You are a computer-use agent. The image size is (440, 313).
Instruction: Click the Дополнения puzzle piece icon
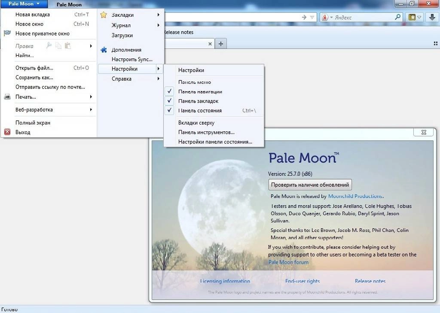104,50
